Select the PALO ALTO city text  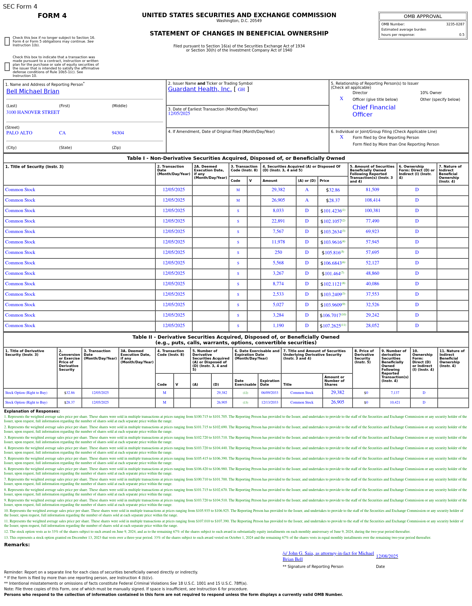point(19,133)
